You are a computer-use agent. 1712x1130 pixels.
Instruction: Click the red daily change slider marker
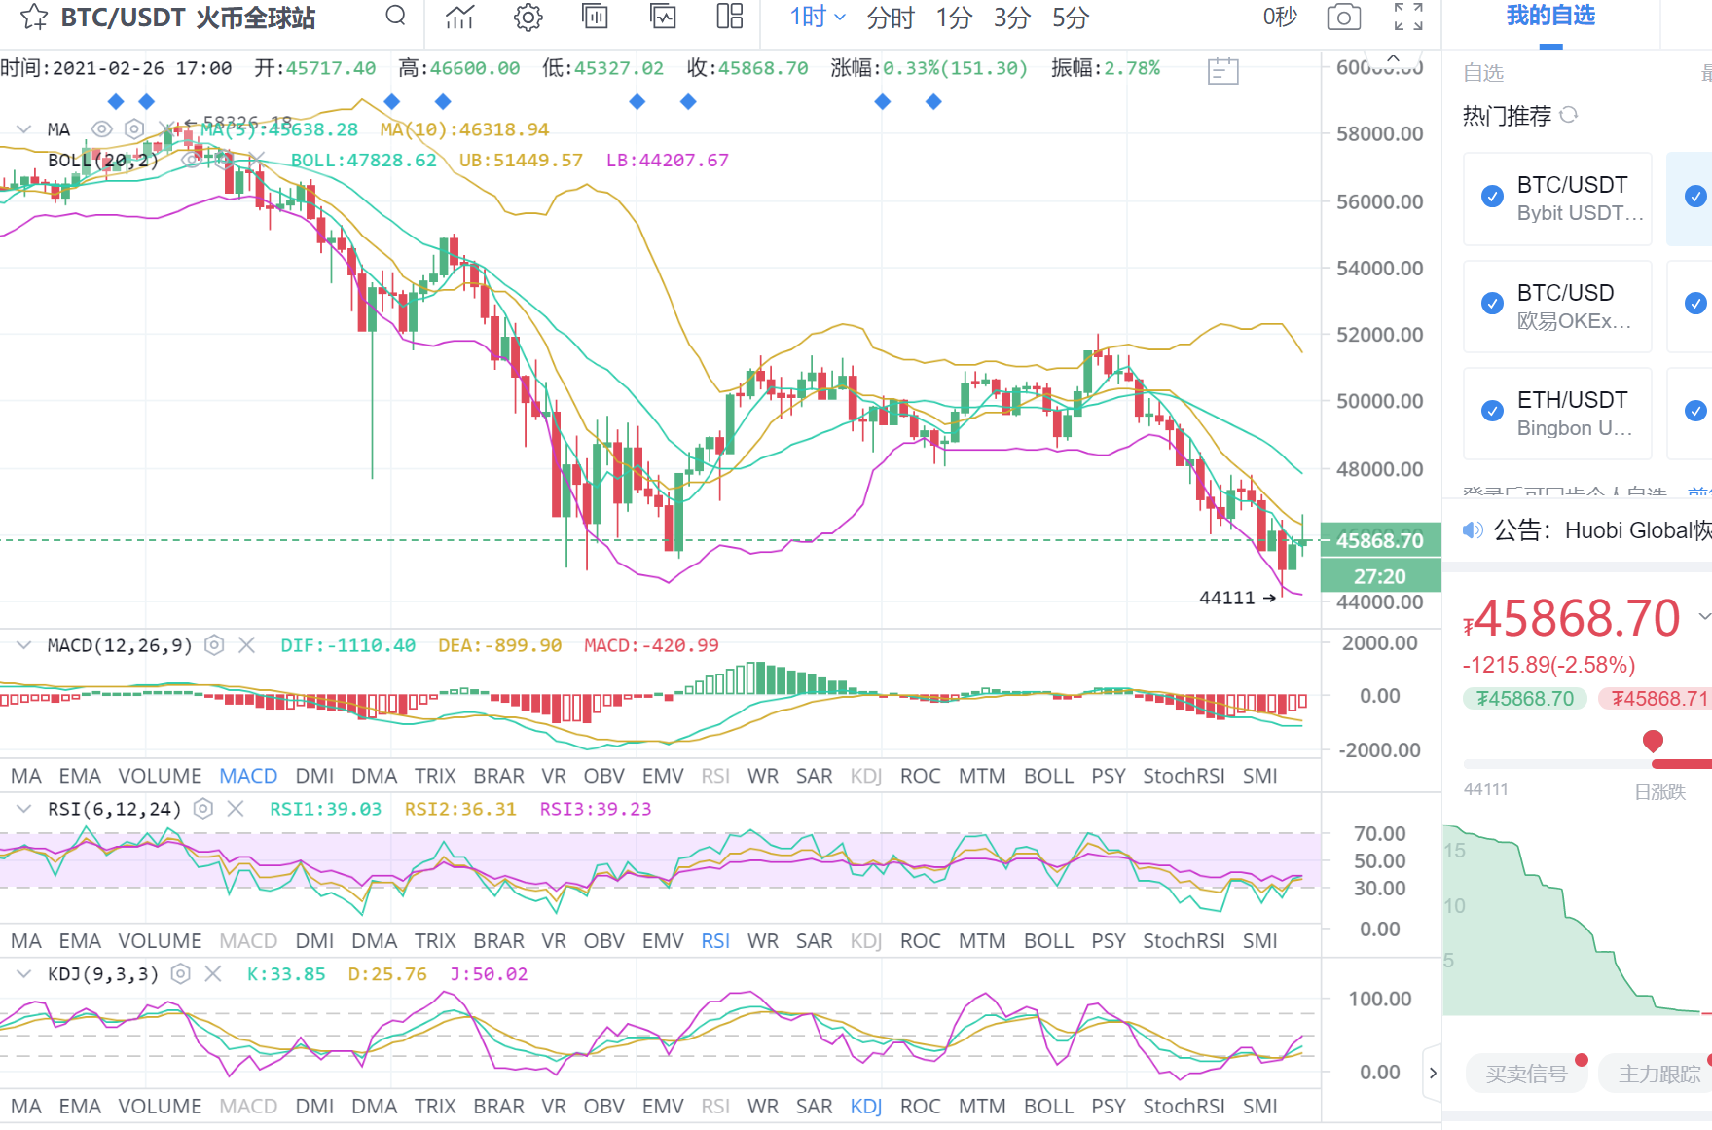point(1653,742)
